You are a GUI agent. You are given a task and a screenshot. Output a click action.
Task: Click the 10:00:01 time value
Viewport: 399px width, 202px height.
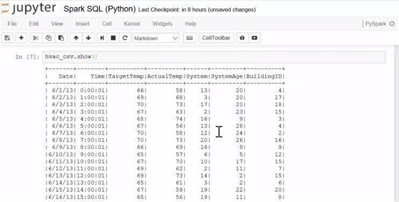[90, 161]
